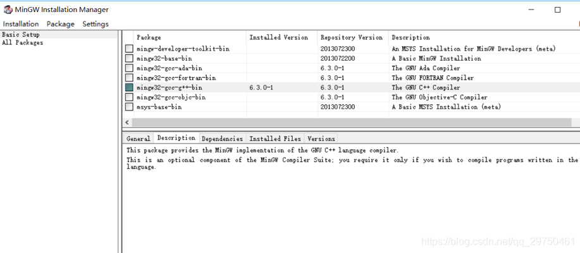Click 'The GNU Ada Compiler' description

426,68
